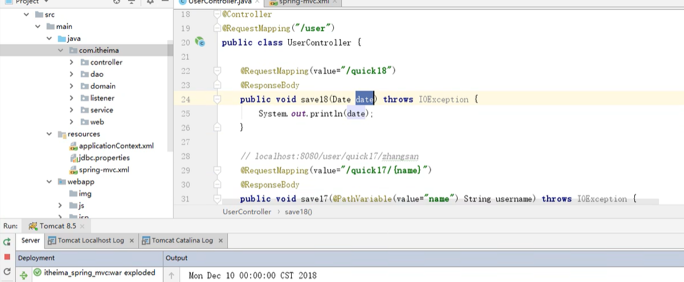
Task: Click the save18() breadcrumb
Action: 298,212
